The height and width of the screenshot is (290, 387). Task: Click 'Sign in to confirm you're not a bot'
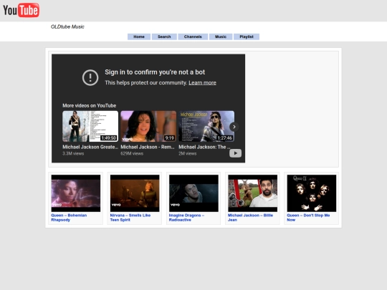pyautogui.click(x=155, y=72)
